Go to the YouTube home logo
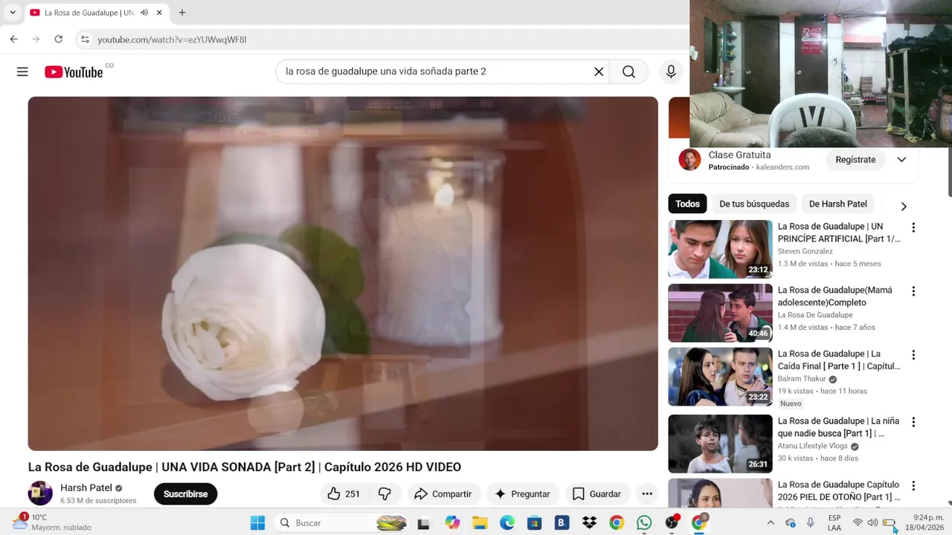Screen dimensions: 952x535 (74, 72)
